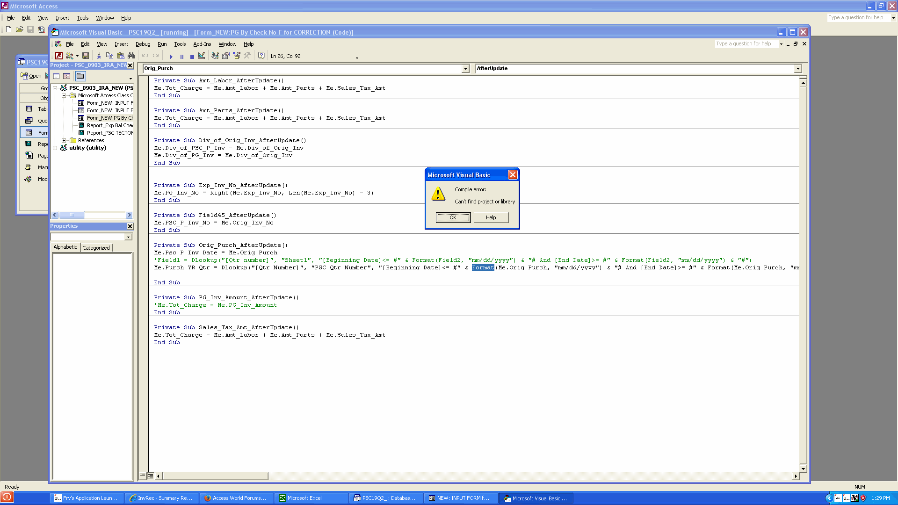This screenshot has width=898, height=505.
Task: Click the Save project floppy icon
Action: (x=86, y=56)
